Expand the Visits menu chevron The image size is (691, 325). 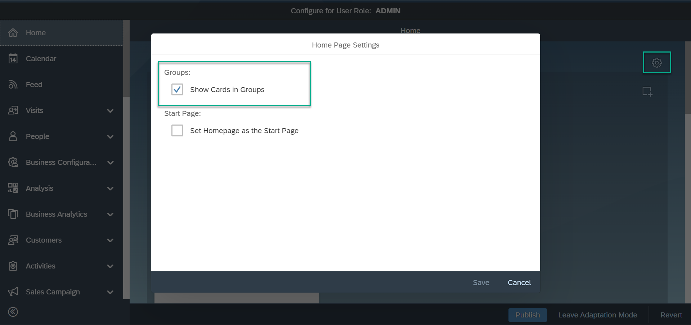pos(110,111)
